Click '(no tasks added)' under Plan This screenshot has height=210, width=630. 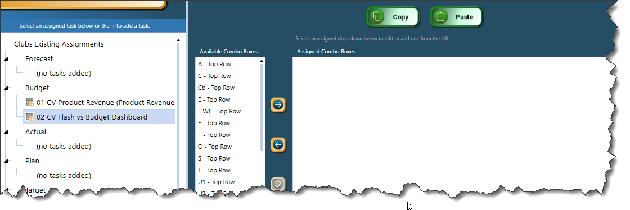coord(64,176)
